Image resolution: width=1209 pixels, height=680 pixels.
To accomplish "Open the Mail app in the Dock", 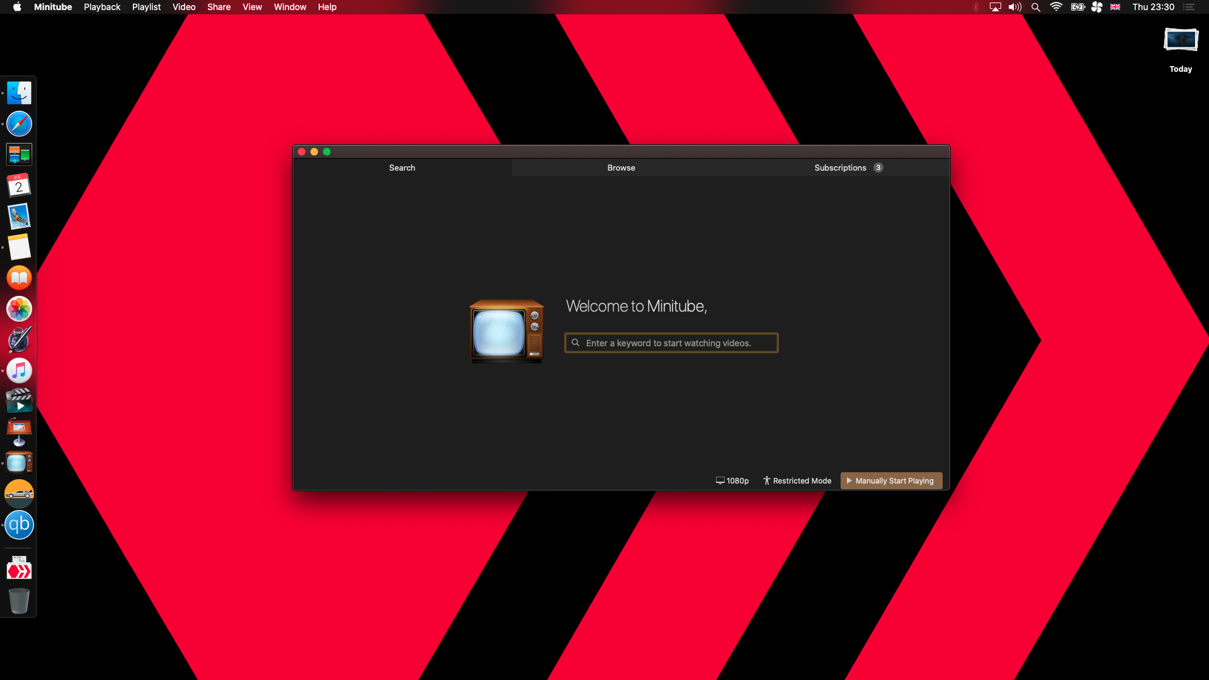I will 19,217.
